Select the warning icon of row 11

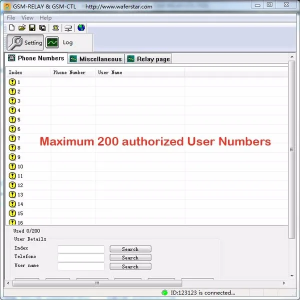pos(12,176)
